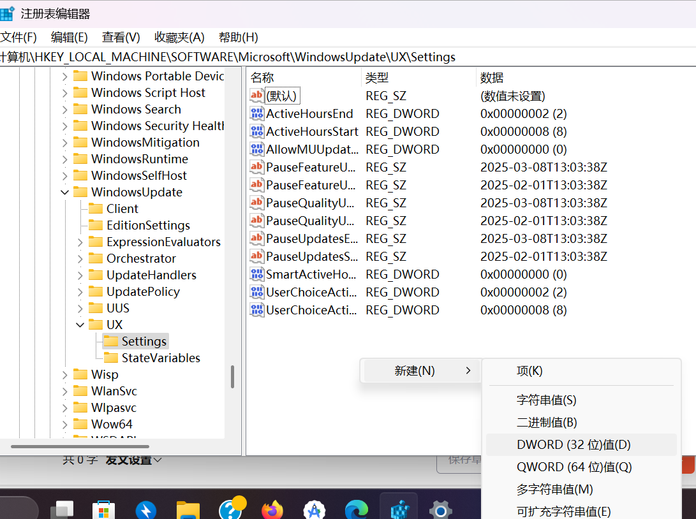Click the tree pane horizontal scrollbar
Viewport: 696px width, 519px height.
tap(80, 446)
